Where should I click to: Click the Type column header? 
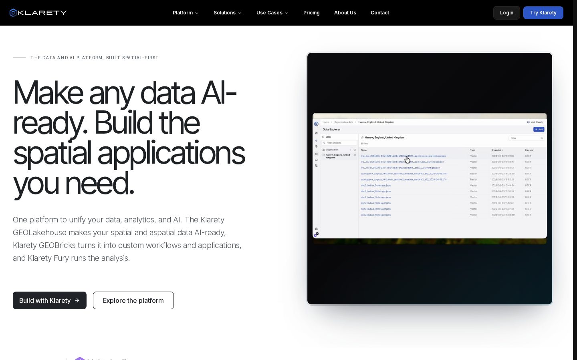472,150
